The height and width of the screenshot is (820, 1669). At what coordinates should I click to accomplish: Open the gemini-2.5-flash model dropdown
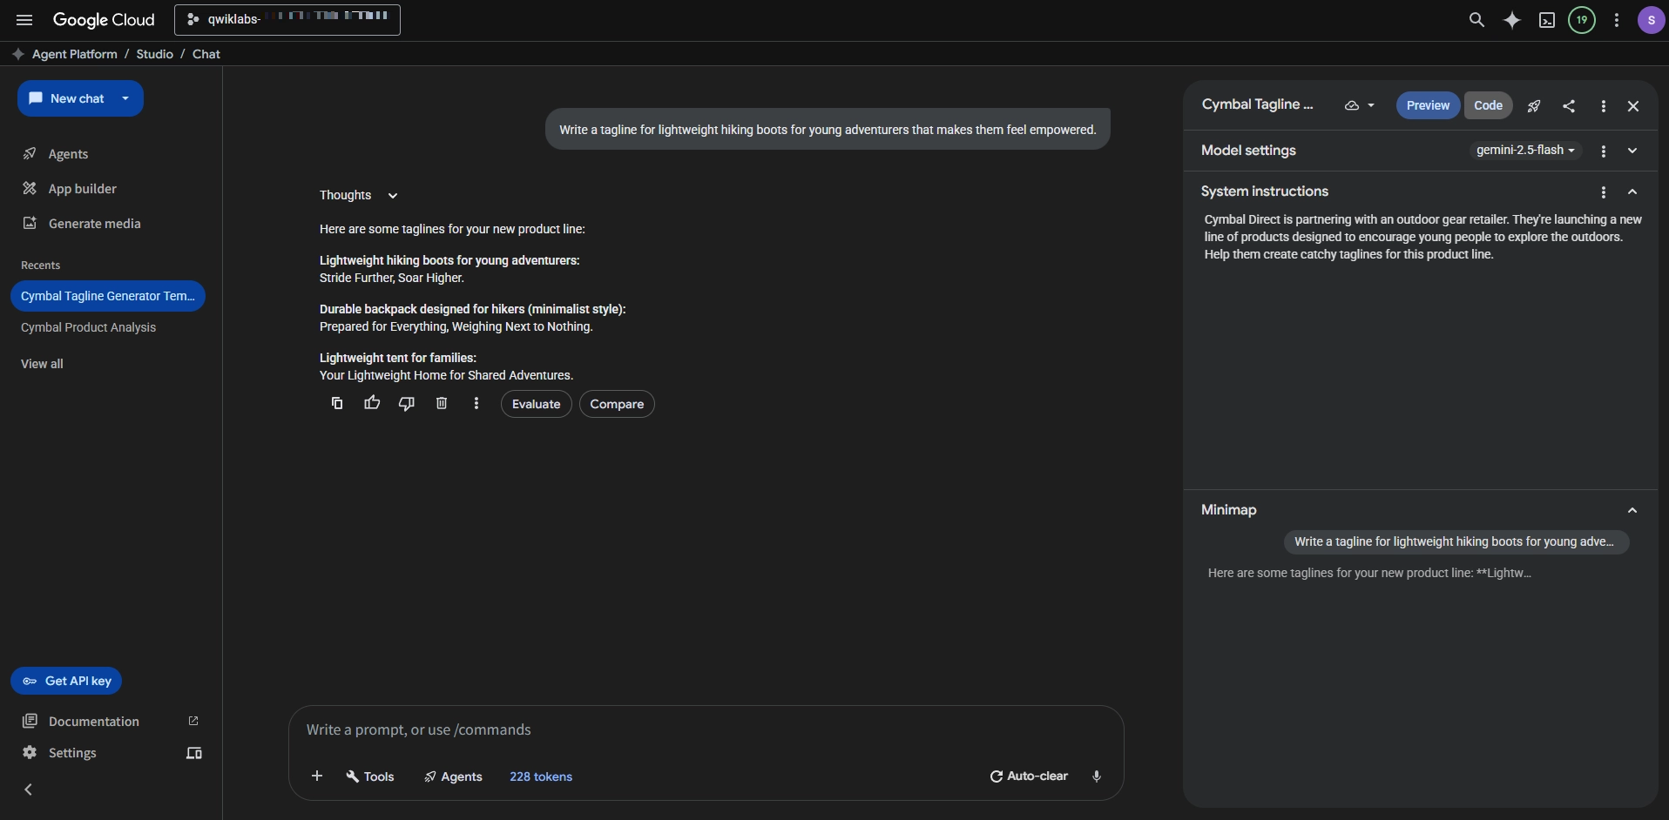coord(1525,150)
